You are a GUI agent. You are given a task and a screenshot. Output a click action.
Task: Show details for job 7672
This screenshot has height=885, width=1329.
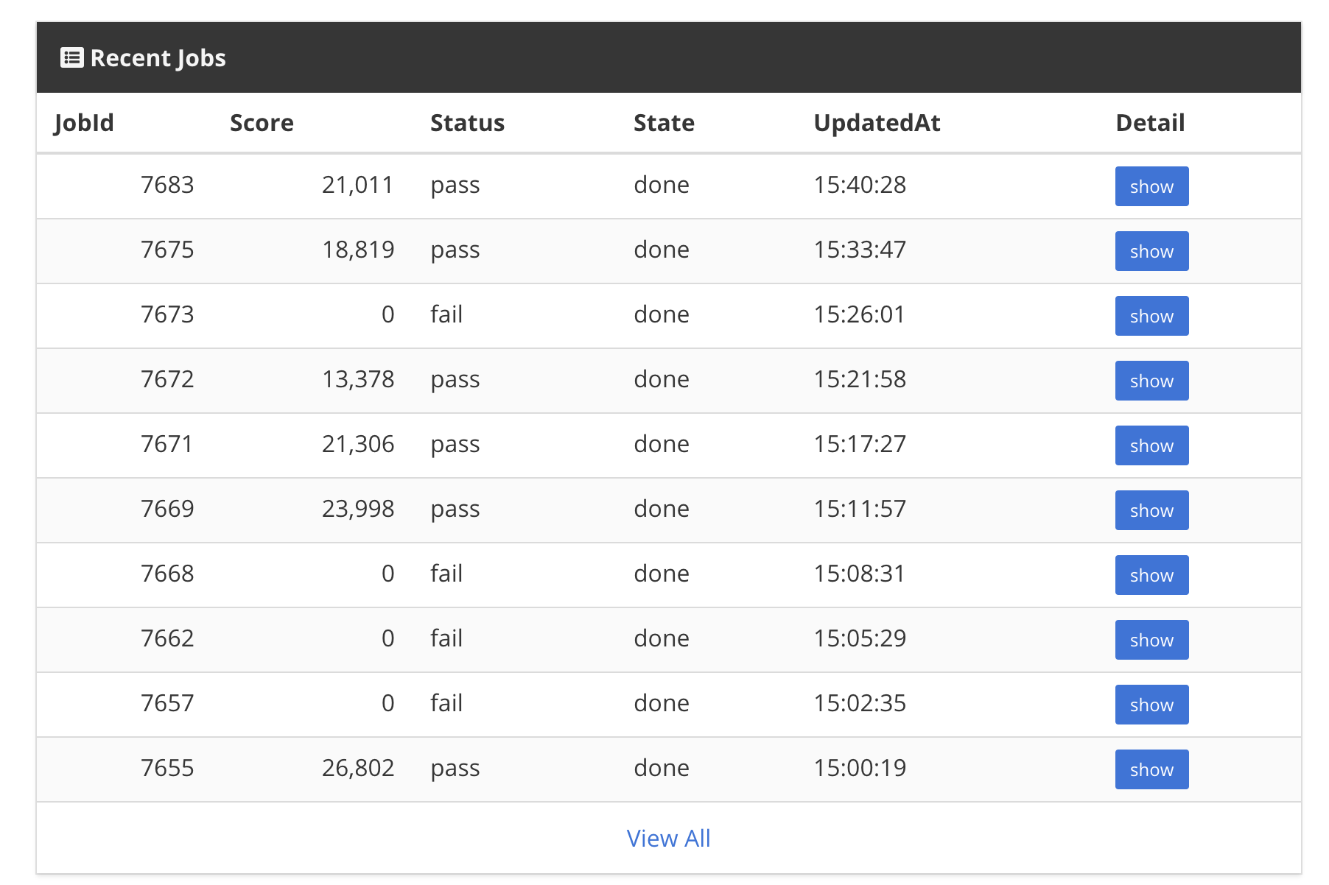tap(1151, 381)
